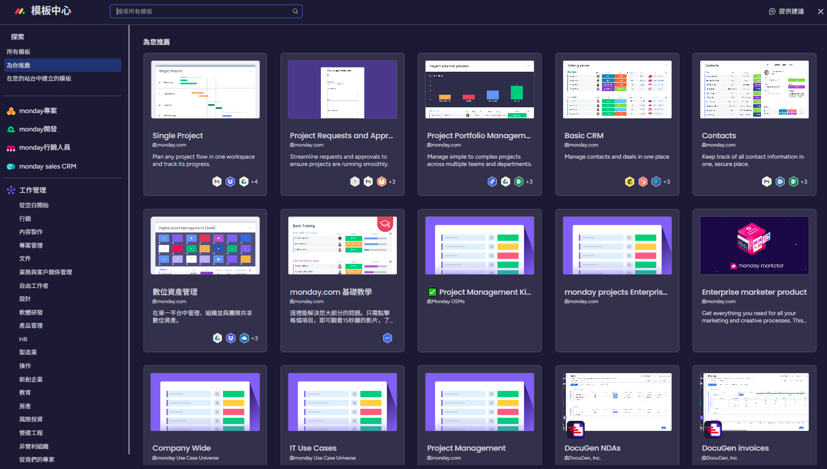Click 由DocuGen, Inc. under DocuGen invoices
Image resolution: width=827 pixels, height=469 pixels.
pos(720,458)
